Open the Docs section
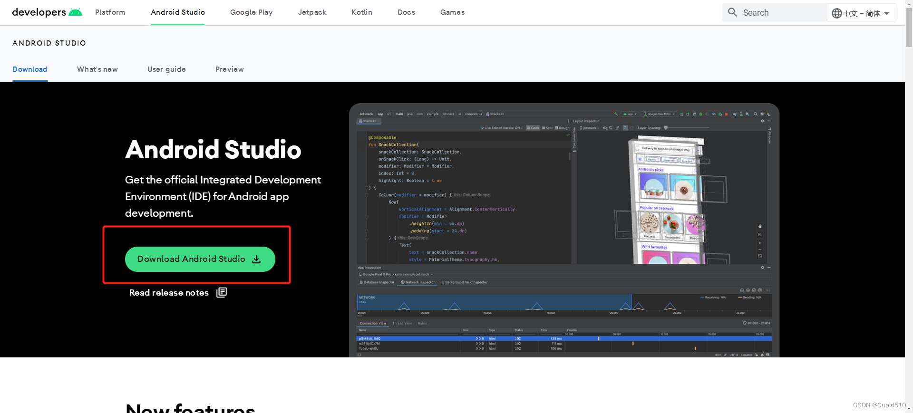The width and height of the screenshot is (913, 413). coord(407,12)
